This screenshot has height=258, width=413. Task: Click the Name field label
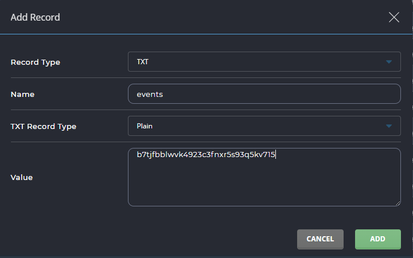point(23,94)
